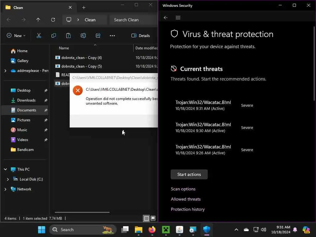Open a new File Explorer tab with plus
Viewport: 316px width, 237px height.
click(x=84, y=8)
